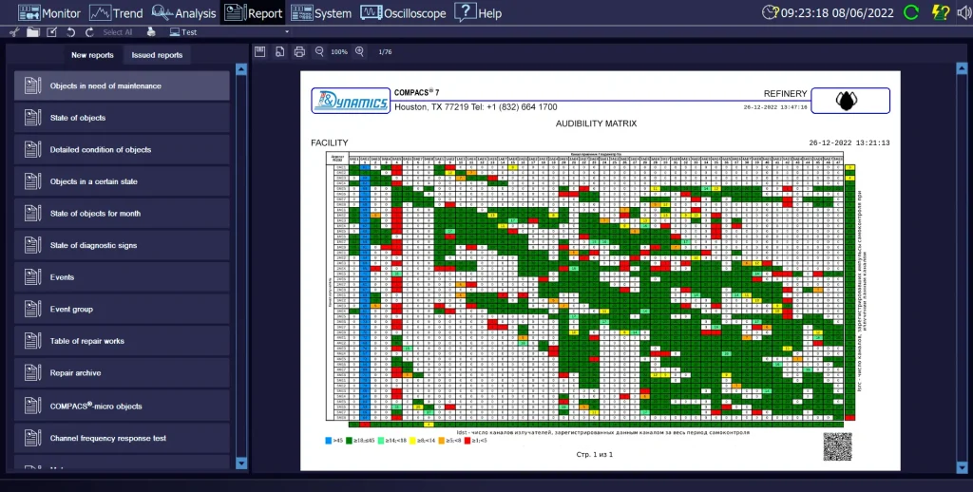
Task: Select State of objects for month report
Action: pyautogui.click(x=122, y=214)
